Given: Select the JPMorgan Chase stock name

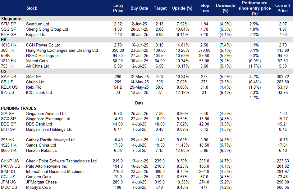Looking at the screenshot, I should pyautogui.click(x=42, y=182).
